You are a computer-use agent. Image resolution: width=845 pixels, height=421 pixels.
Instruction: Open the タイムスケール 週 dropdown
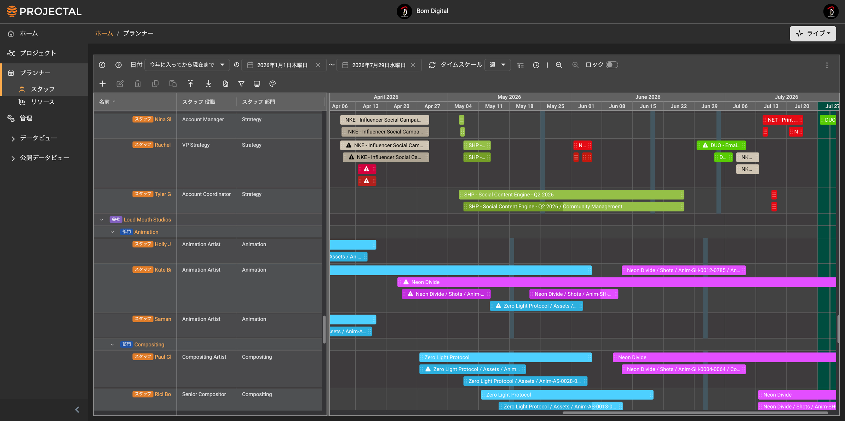497,65
